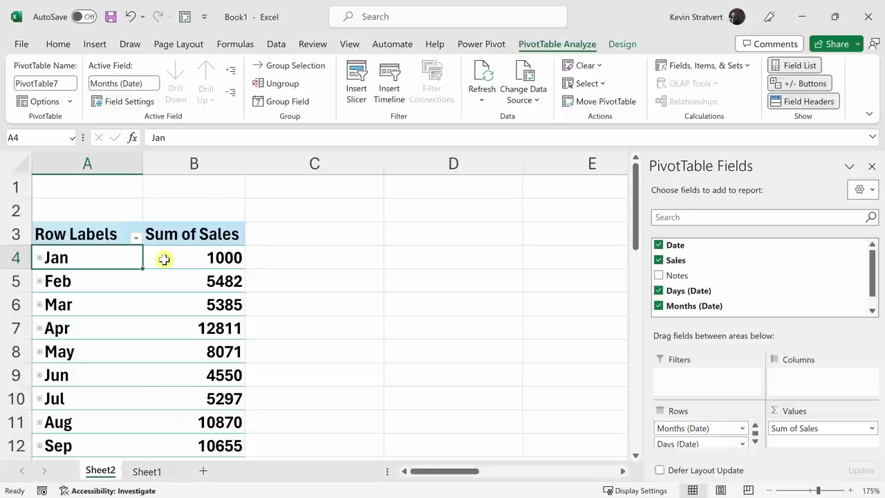
Task: Click Move PivotTable
Action: 599,101
